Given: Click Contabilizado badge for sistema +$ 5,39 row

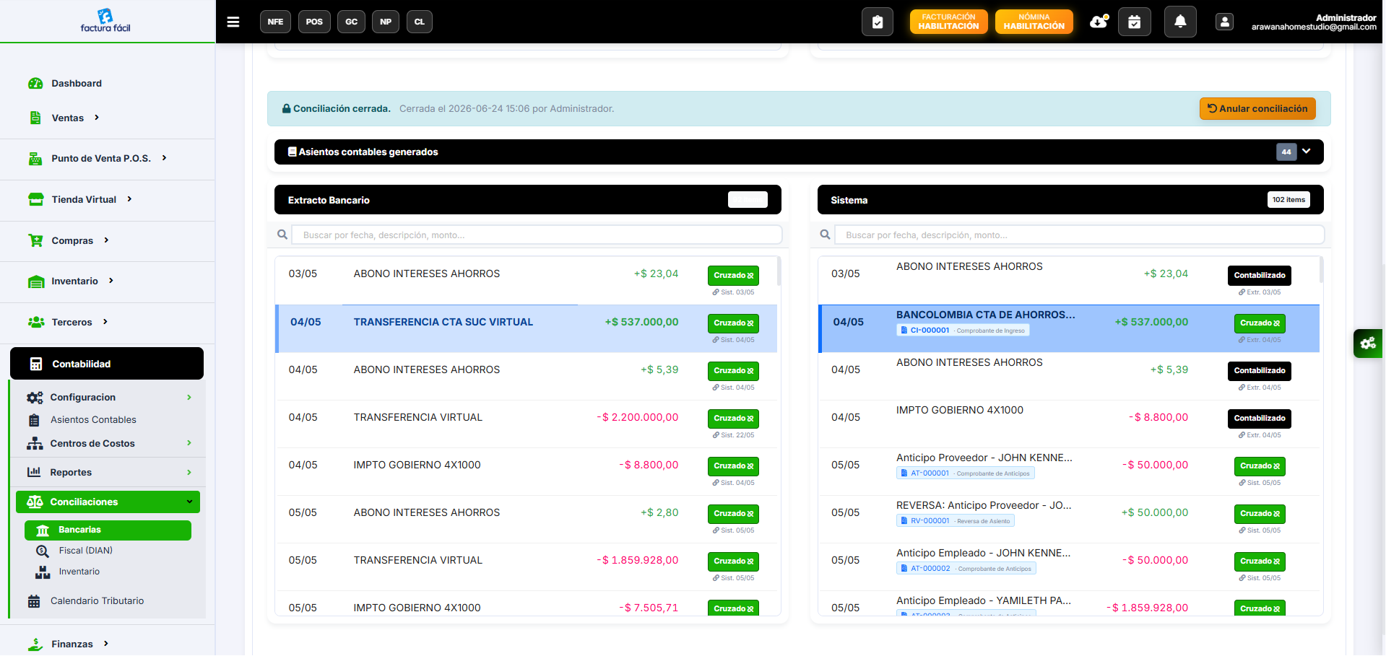Looking at the screenshot, I should coord(1260,371).
